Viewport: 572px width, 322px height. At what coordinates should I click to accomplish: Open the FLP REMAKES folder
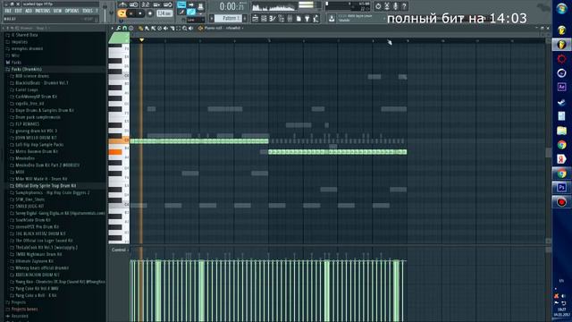28,124
